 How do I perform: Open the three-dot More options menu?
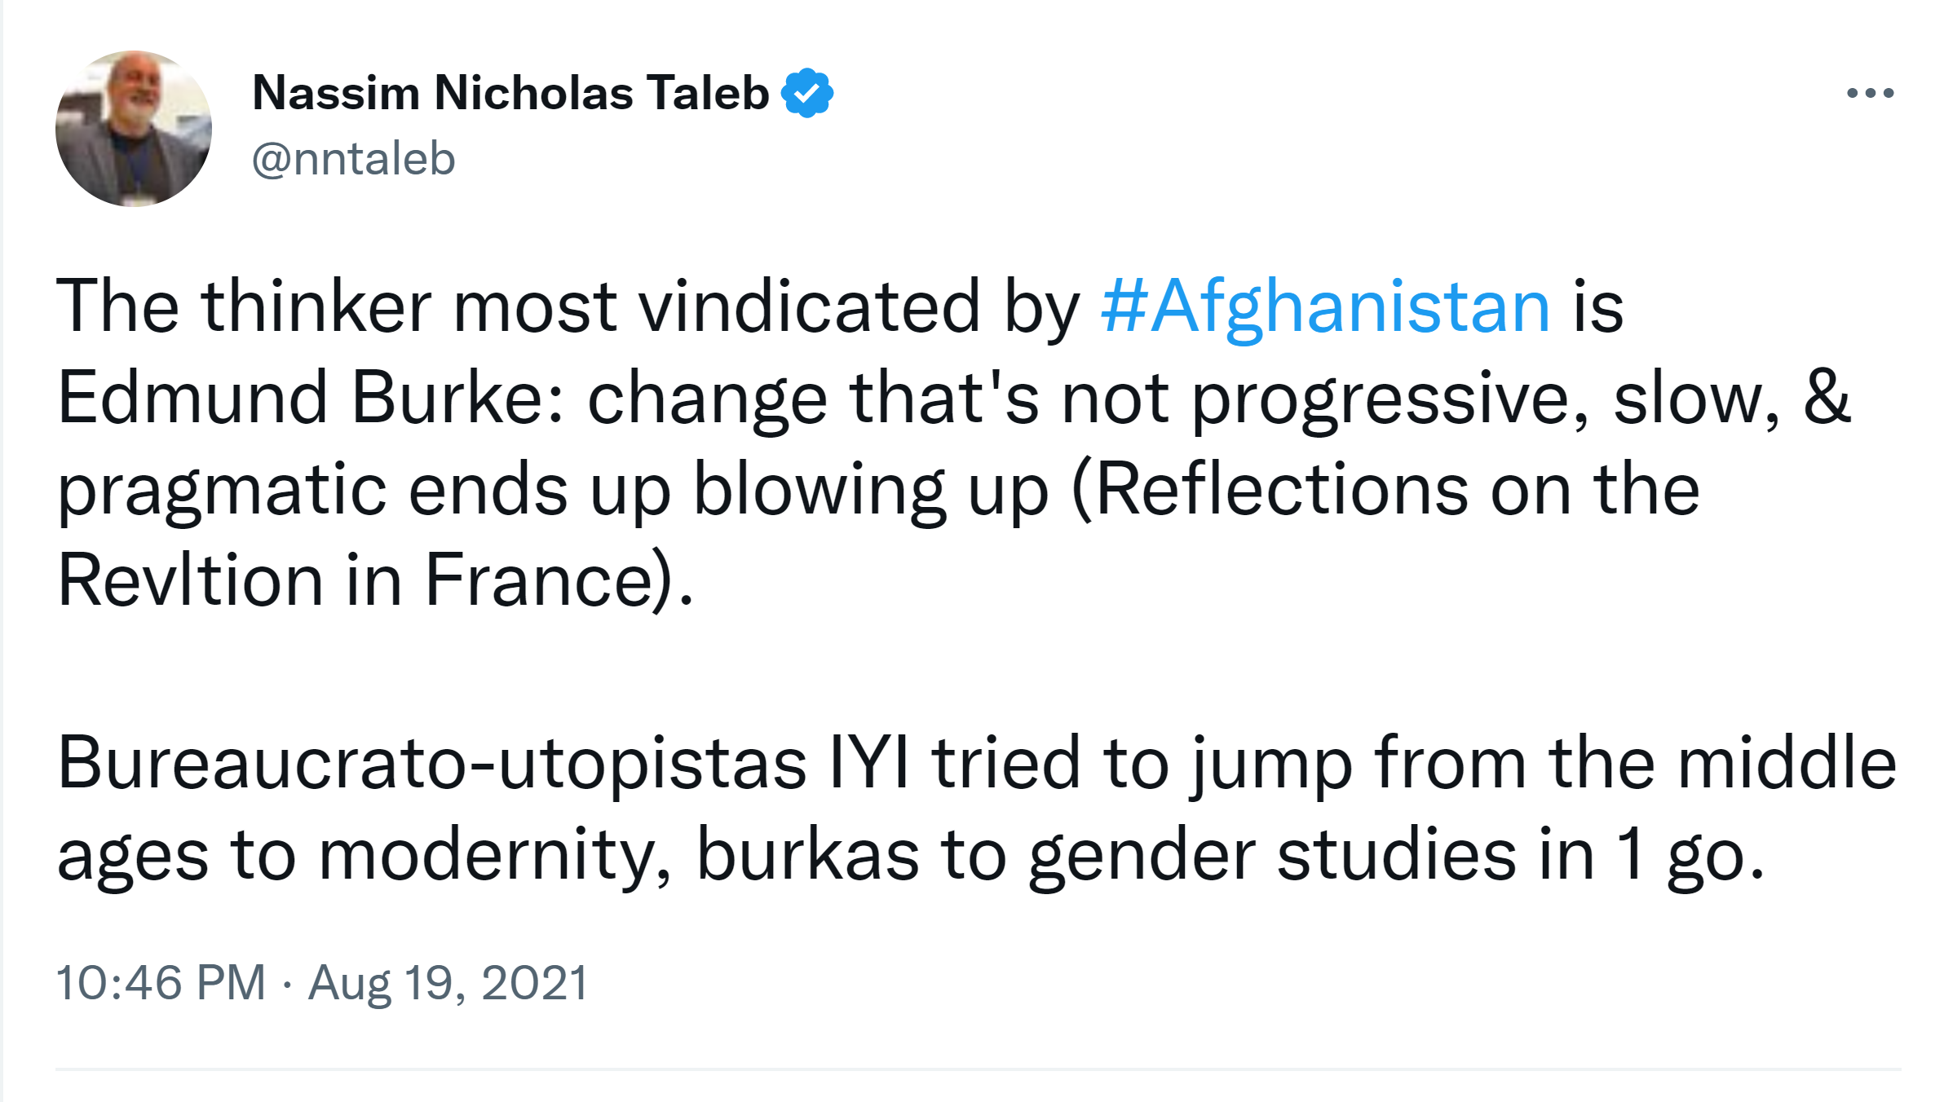(1870, 93)
